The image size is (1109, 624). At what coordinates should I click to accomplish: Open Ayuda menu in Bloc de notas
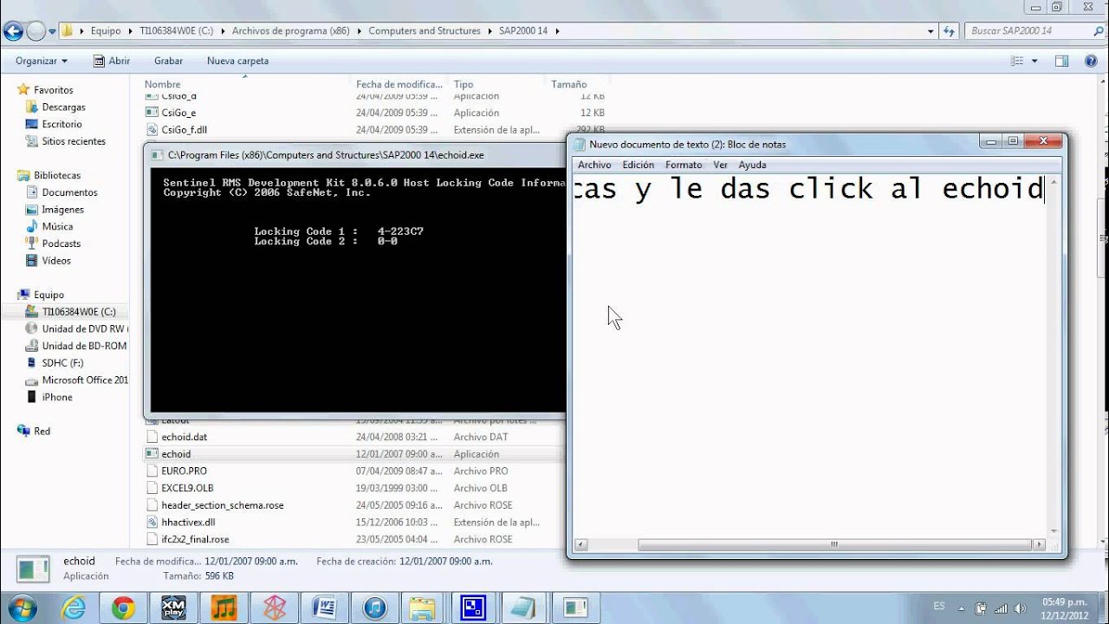[752, 165]
